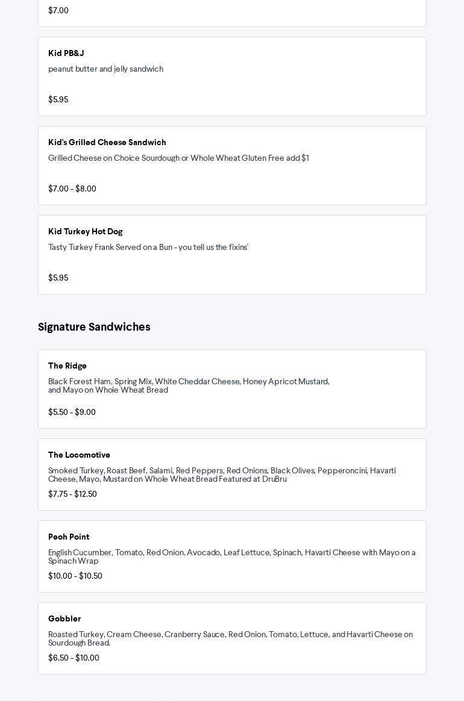Click the Smoked Turkey, Roast Beef description
This screenshot has height=701, width=464.
(x=222, y=475)
